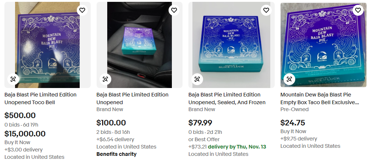The image size is (372, 161).
Task: Select the $15,000.00 Buy It Now price
Action: click(25, 134)
